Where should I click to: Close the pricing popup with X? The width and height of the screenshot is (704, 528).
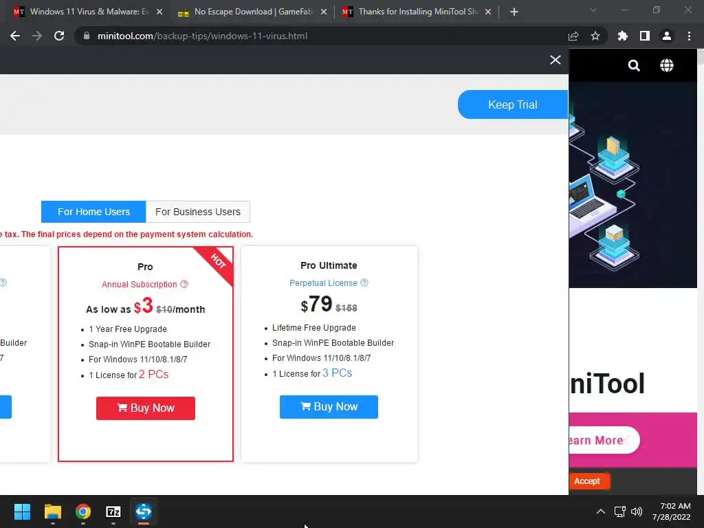[555, 60]
